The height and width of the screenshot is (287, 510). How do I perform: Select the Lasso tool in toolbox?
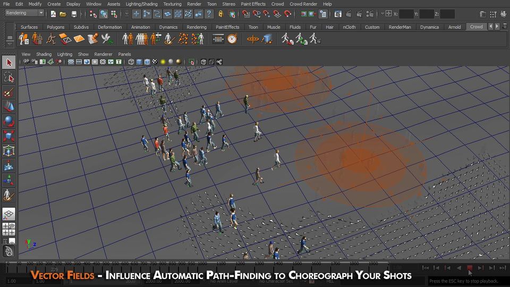point(9,78)
